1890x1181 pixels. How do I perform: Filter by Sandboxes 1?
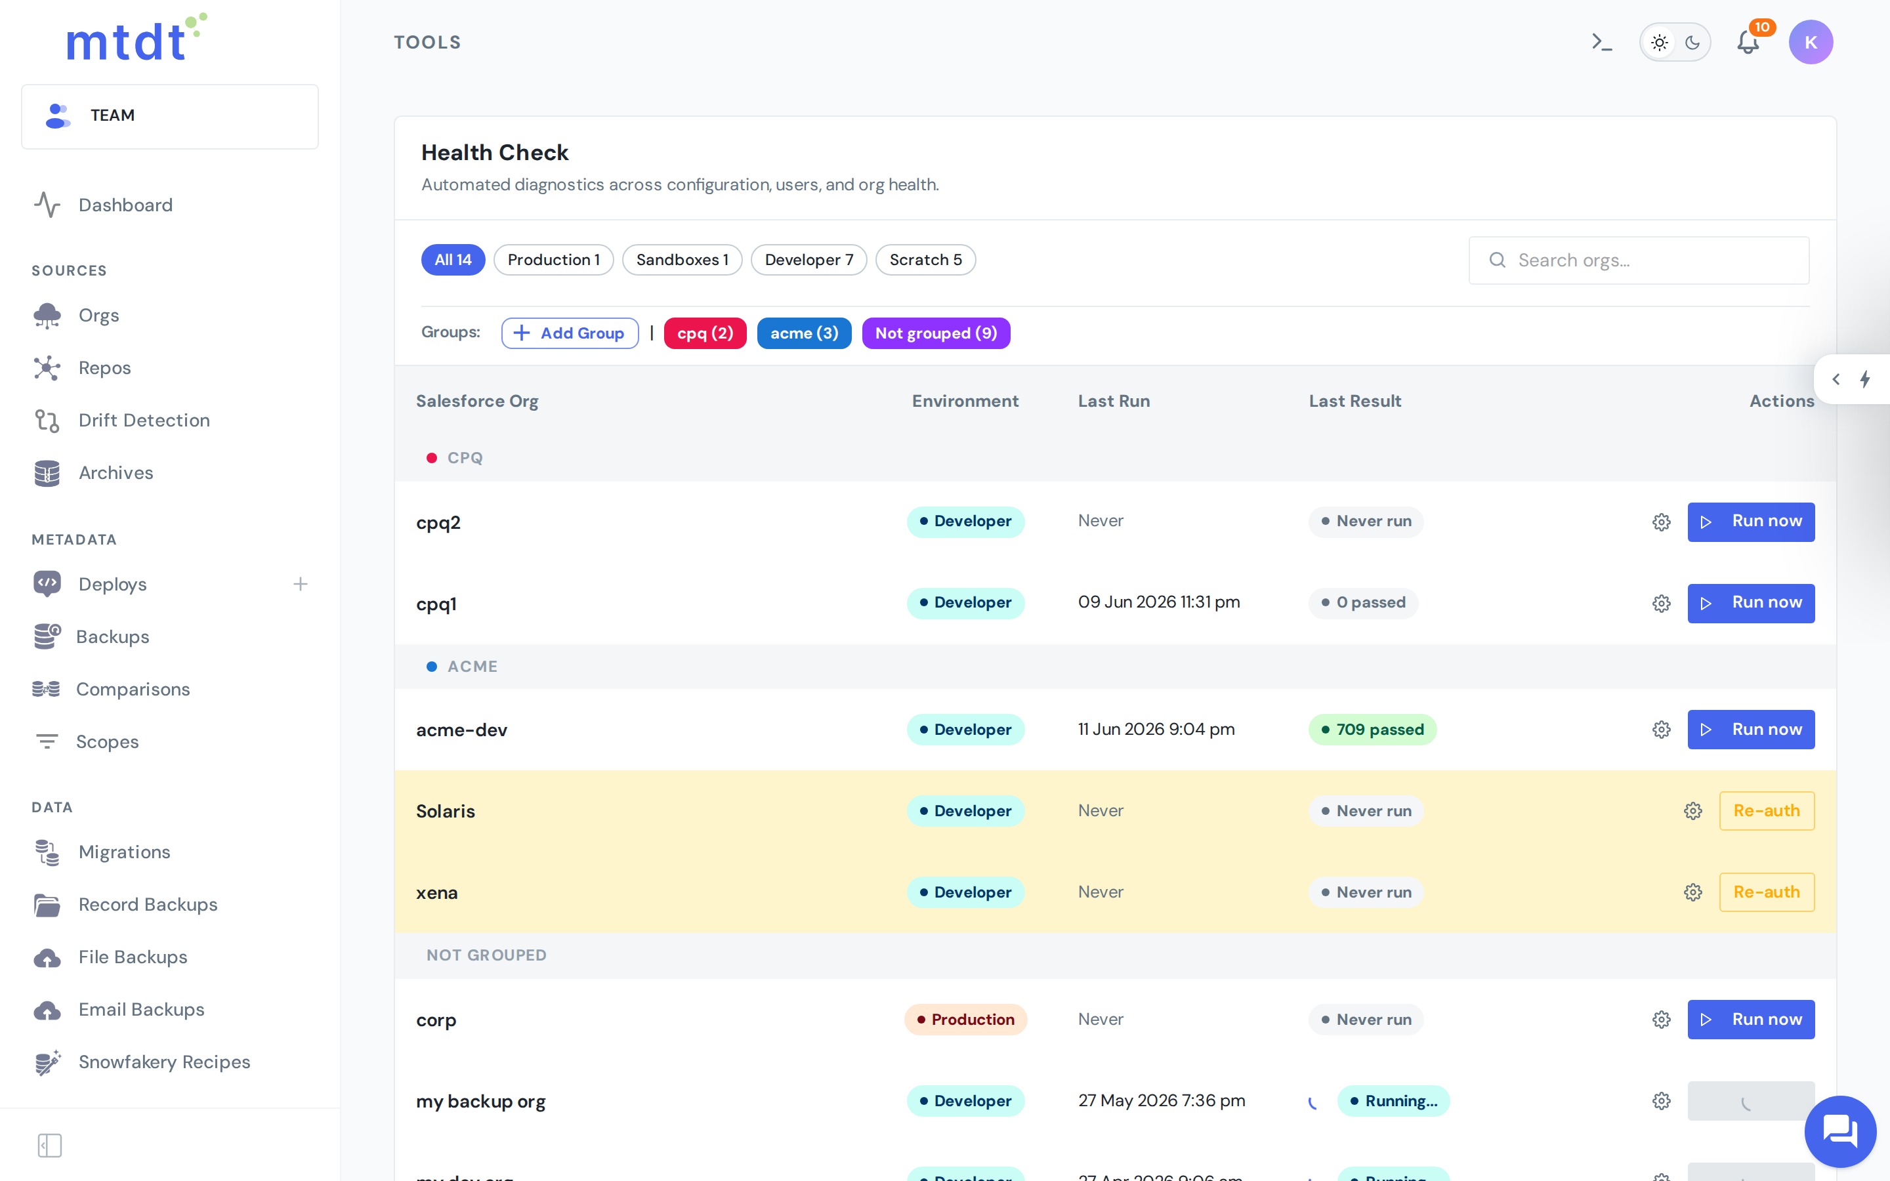[x=682, y=260]
